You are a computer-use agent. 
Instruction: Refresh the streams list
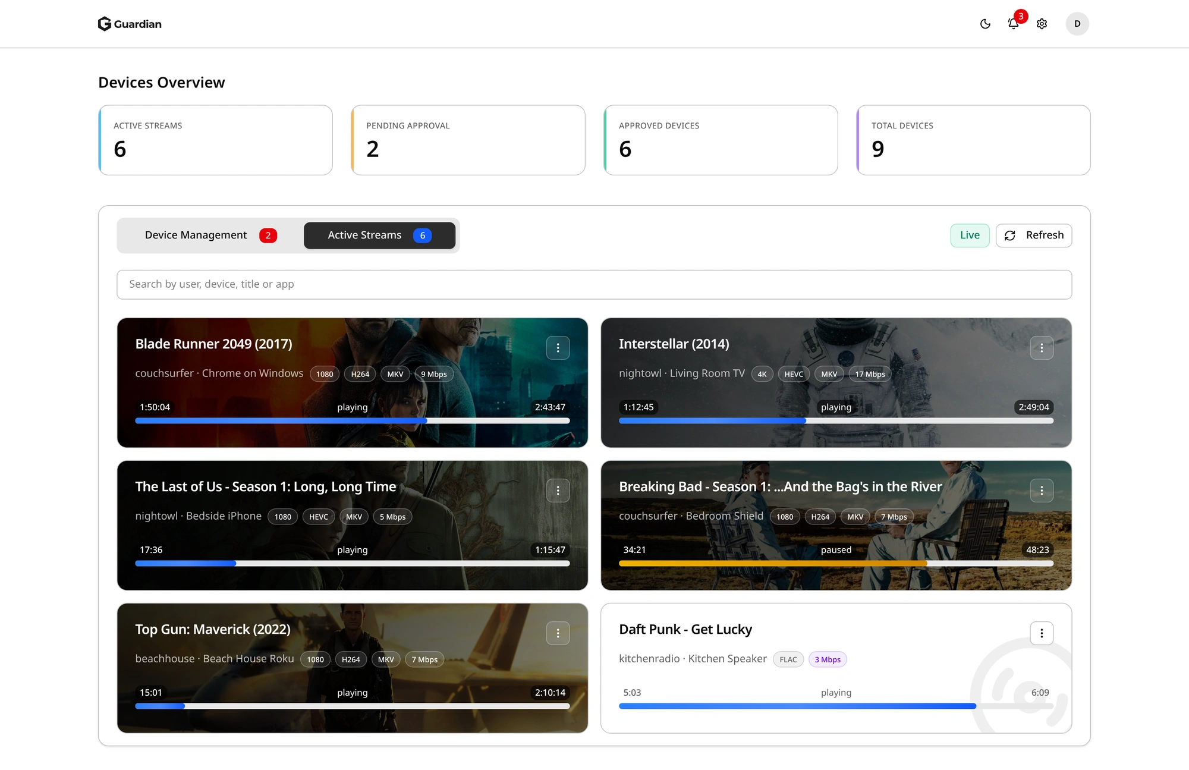coord(1034,235)
